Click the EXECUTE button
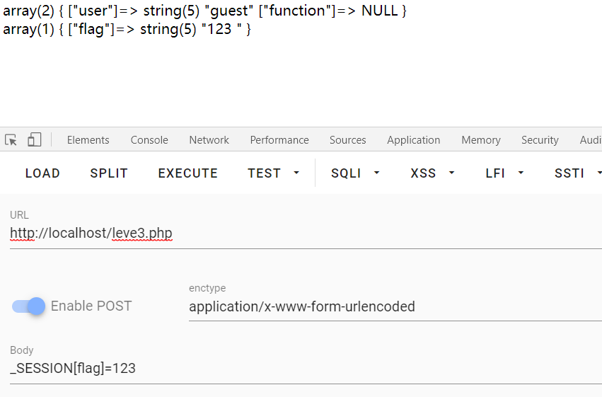Image resolution: width=602 pixels, height=397 pixels. click(x=188, y=173)
